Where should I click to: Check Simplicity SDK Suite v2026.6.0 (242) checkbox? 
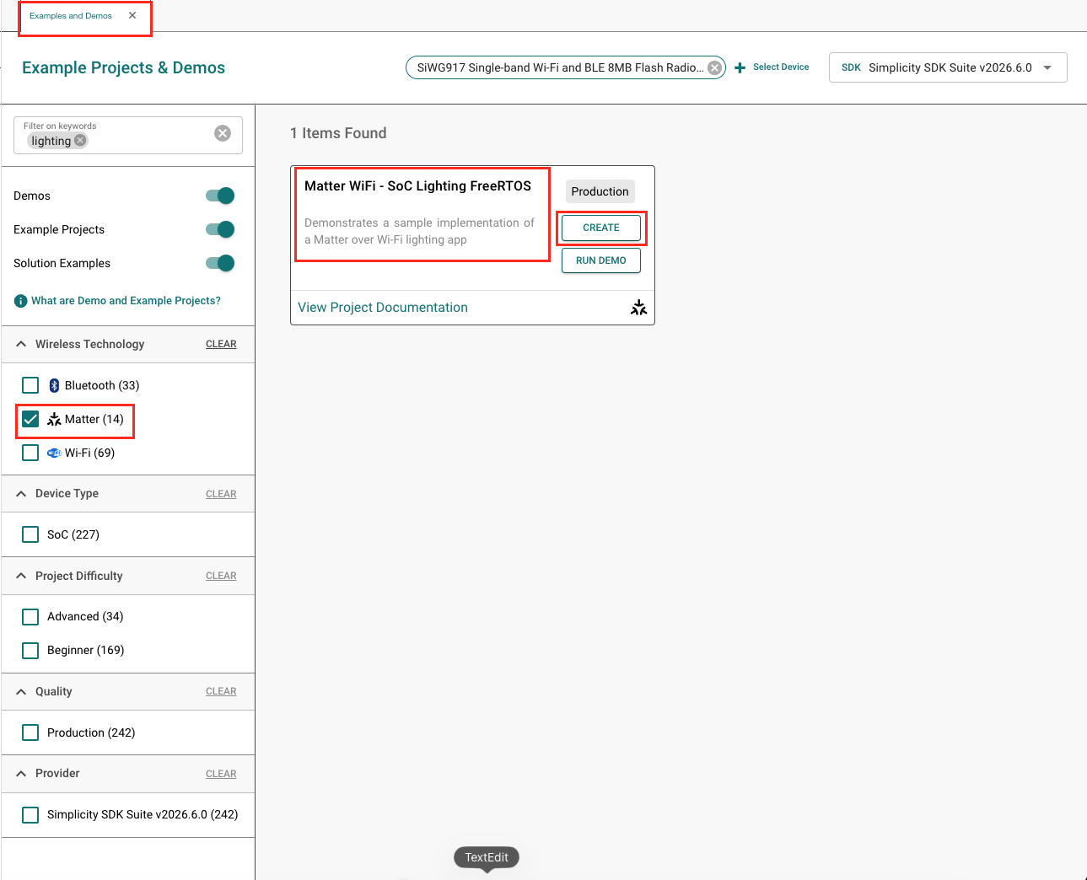point(30,815)
